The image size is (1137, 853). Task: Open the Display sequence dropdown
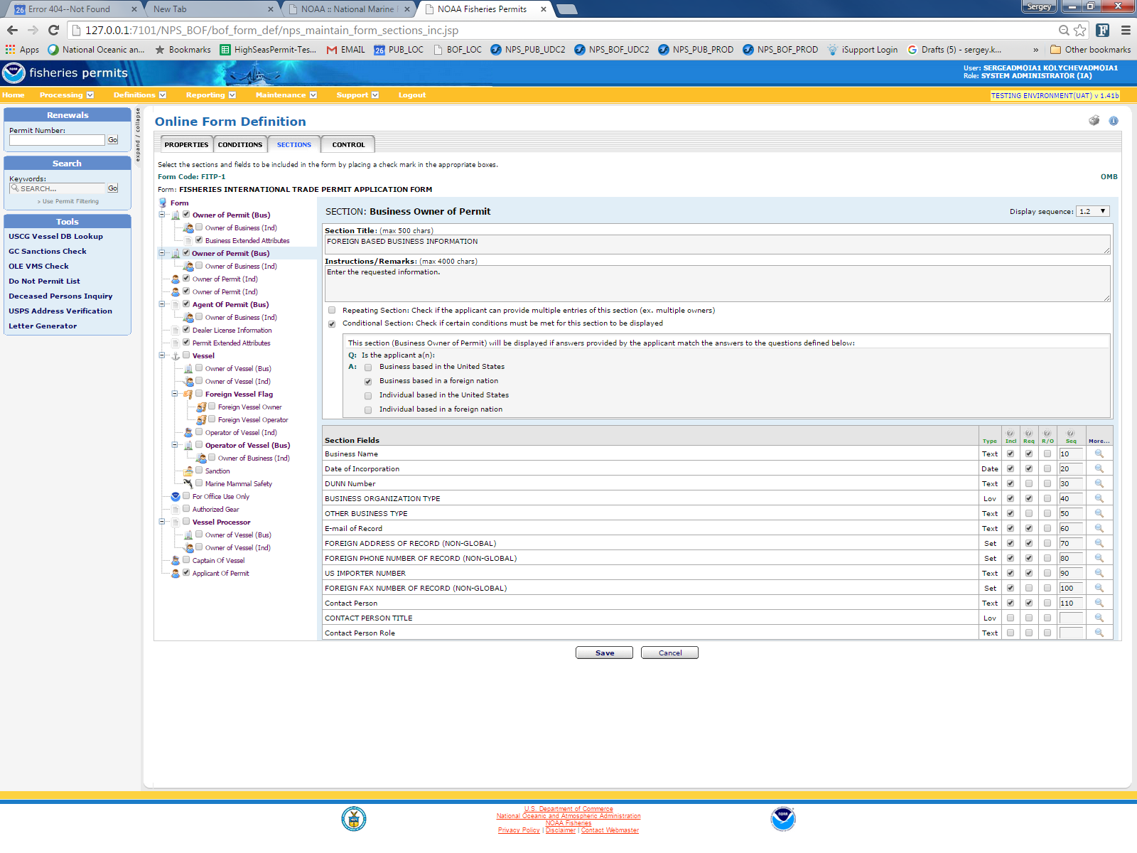(1092, 211)
